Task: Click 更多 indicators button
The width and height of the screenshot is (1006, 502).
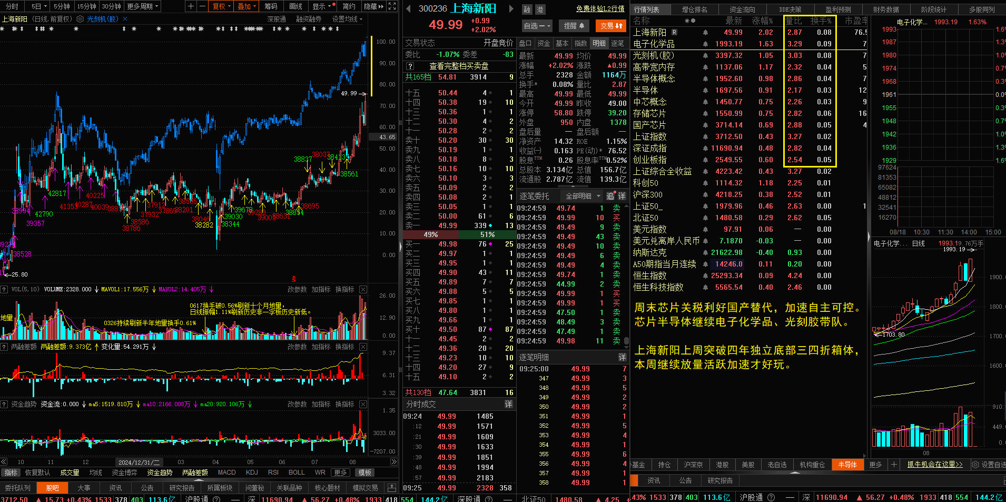Action: (341, 473)
